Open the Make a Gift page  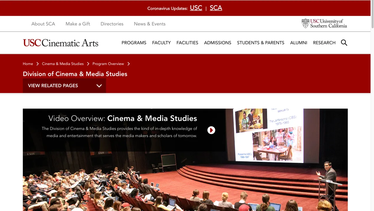(78, 24)
